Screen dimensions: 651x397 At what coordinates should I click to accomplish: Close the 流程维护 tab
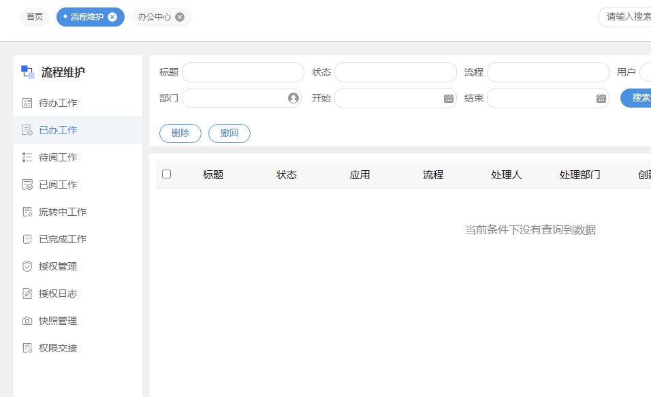[x=112, y=17]
